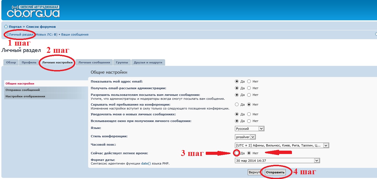Open the Список форумов link
This screenshot has height=179, width=377.
(x=41, y=27)
